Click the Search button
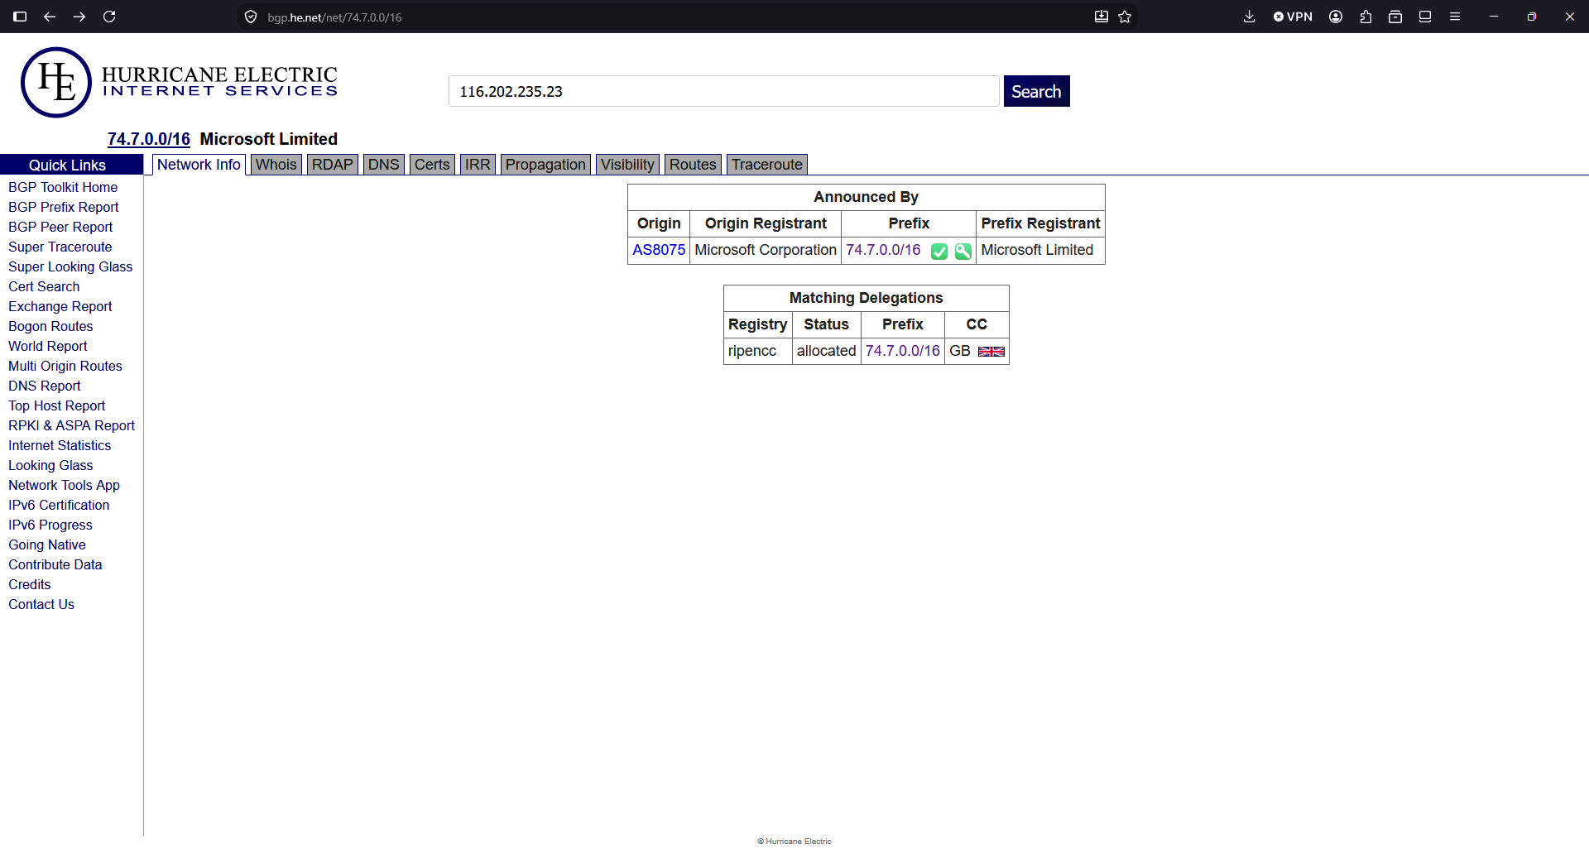Image resolution: width=1589 pixels, height=854 pixels. click(x=1036, y=91)
